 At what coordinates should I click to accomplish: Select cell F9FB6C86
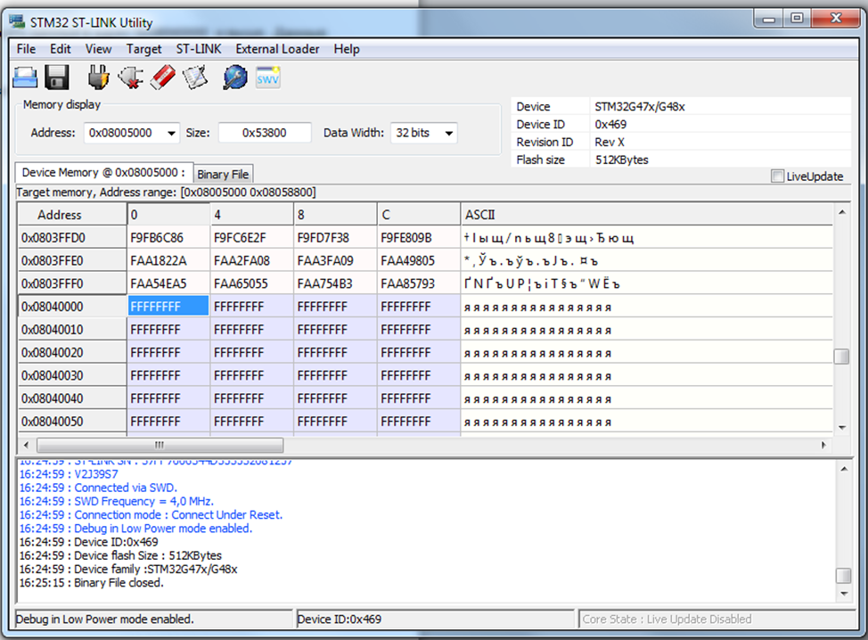168,237
